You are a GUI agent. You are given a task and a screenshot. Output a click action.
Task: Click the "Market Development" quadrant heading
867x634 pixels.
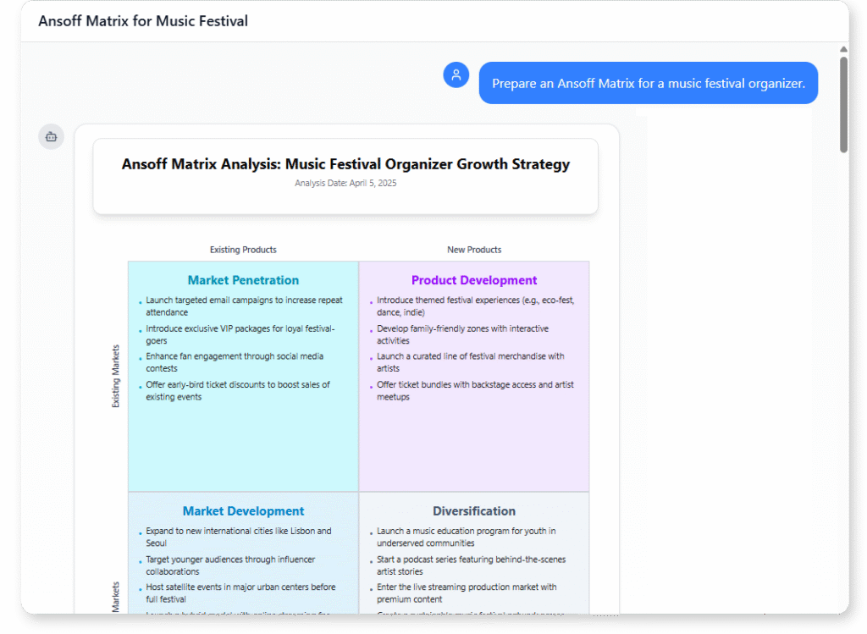pyautogui.click(x=243, y=510)
